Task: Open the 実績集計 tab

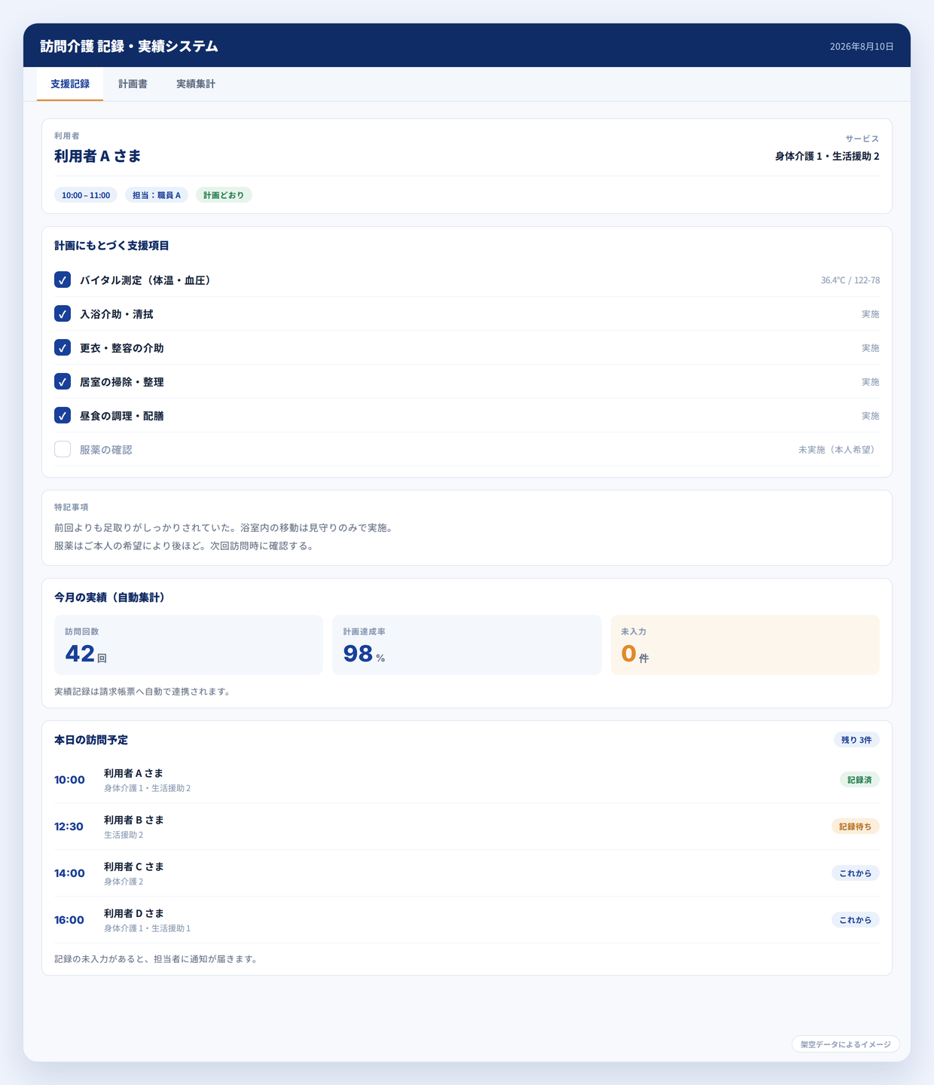Action: [196, 84]
